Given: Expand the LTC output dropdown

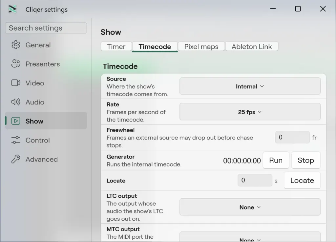Looking at the screenshot, I should point(250,207).
